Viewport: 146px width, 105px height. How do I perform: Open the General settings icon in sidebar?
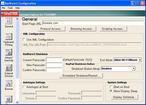click(9, 21)
